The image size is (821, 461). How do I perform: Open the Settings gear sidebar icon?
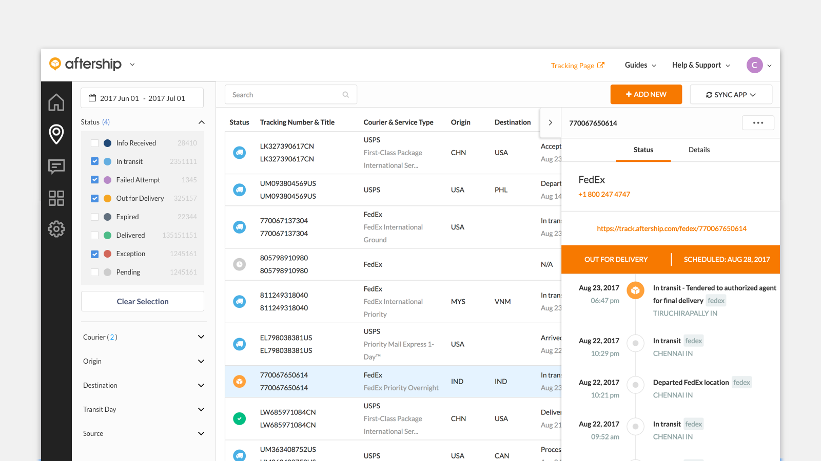56,229
